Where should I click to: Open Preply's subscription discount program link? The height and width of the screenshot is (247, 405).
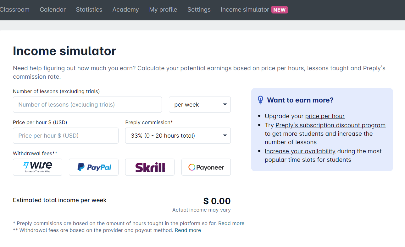330,125
